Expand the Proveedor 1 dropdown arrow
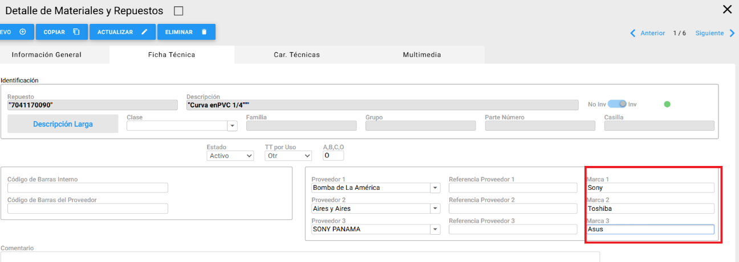The image size is (739, 262). (435, 188)
